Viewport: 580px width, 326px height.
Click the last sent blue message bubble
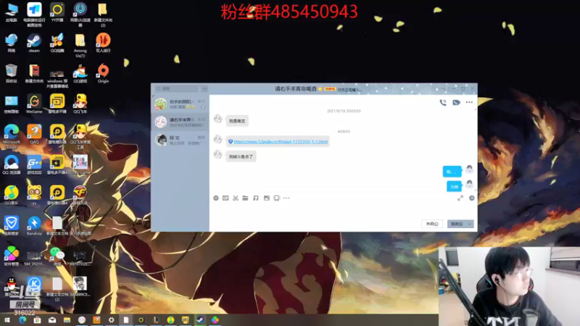(454, 187)
